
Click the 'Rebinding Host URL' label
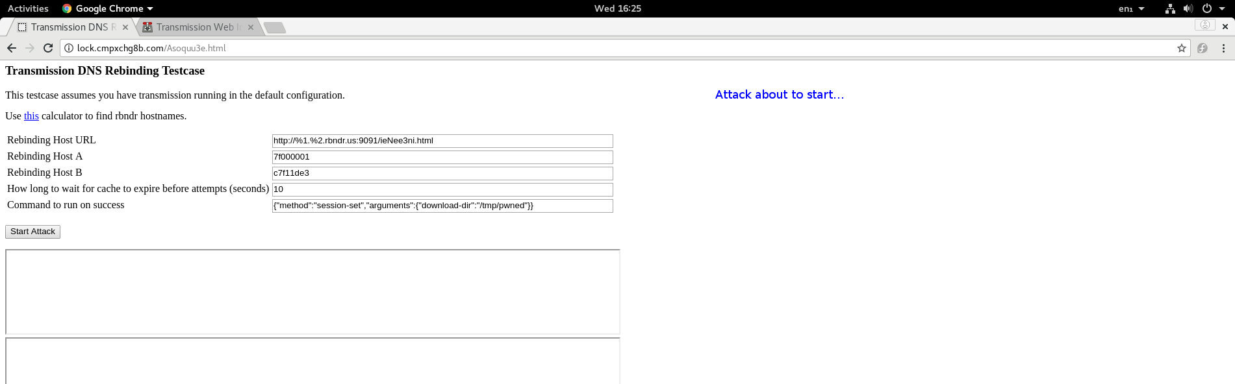pyautogui.click(x=51, y=140)
